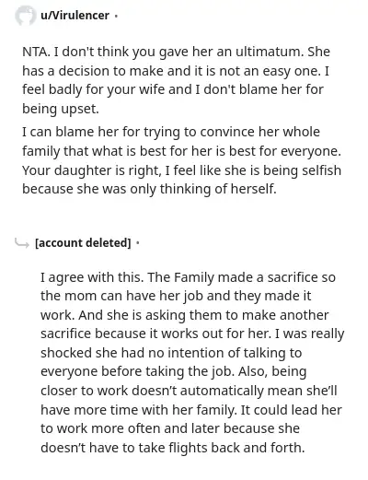Click the line 'everyone before taking the job.'

pyautogui.click(x=174, y=371)
